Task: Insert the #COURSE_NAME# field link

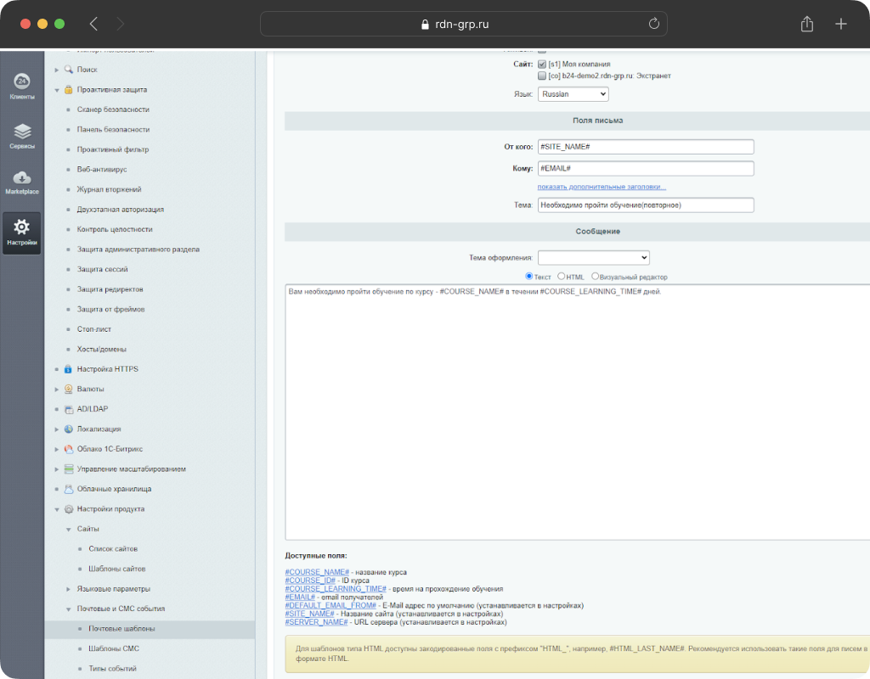Action: (x=317, y=572)
